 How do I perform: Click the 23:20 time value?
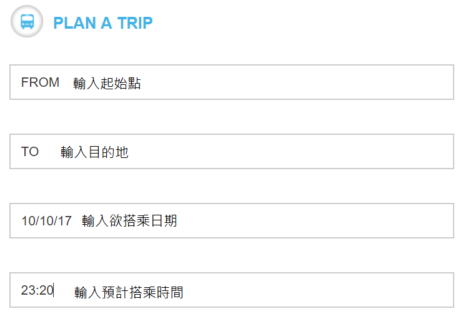37,290
